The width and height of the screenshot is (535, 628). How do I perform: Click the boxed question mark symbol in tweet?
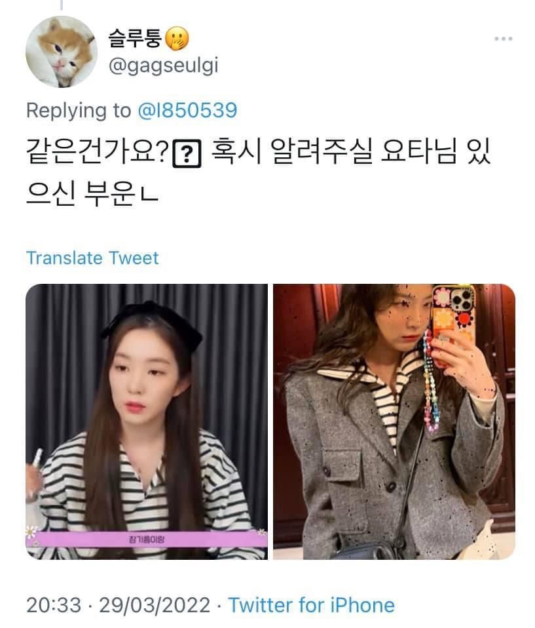click(x=187, y=154)
